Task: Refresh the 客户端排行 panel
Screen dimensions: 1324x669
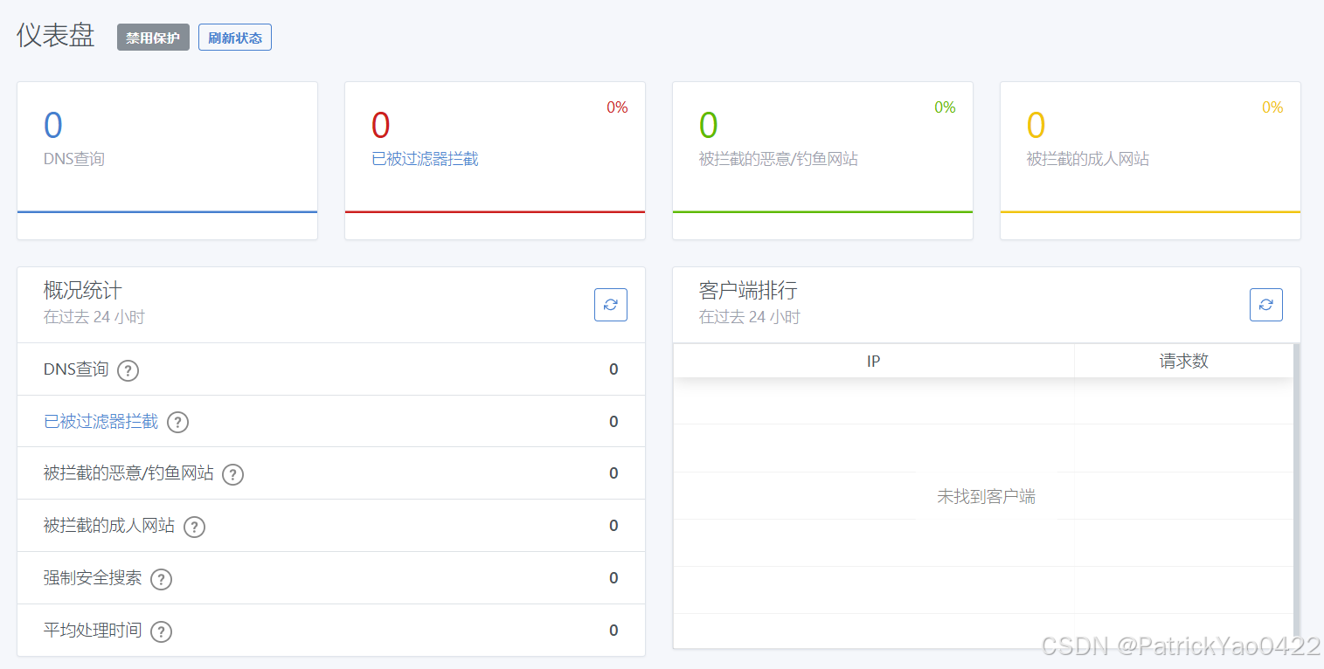Action: pyautogui.click(x=1266, y=305)
